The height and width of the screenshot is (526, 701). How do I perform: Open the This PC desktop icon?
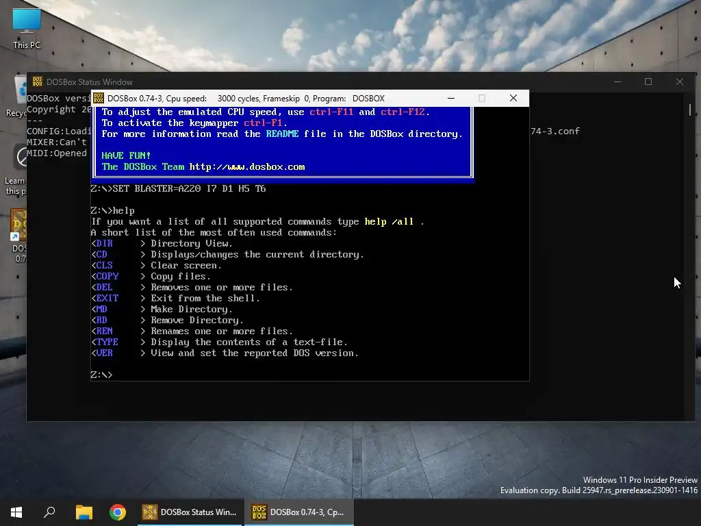27,27
